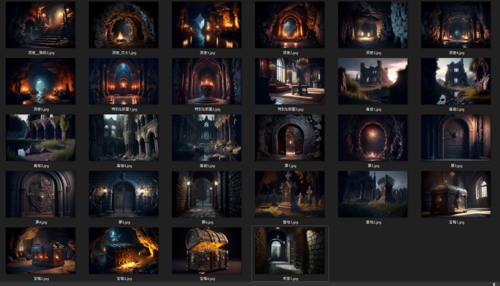Click the file name 廃墟2.jpg
The width and height of the screenshot is (500, 286).
(457, 109)
